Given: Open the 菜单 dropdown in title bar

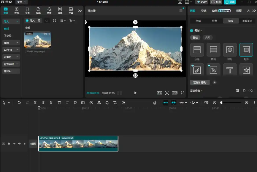Looking at the screenshot, I should [x=21, y=2].
